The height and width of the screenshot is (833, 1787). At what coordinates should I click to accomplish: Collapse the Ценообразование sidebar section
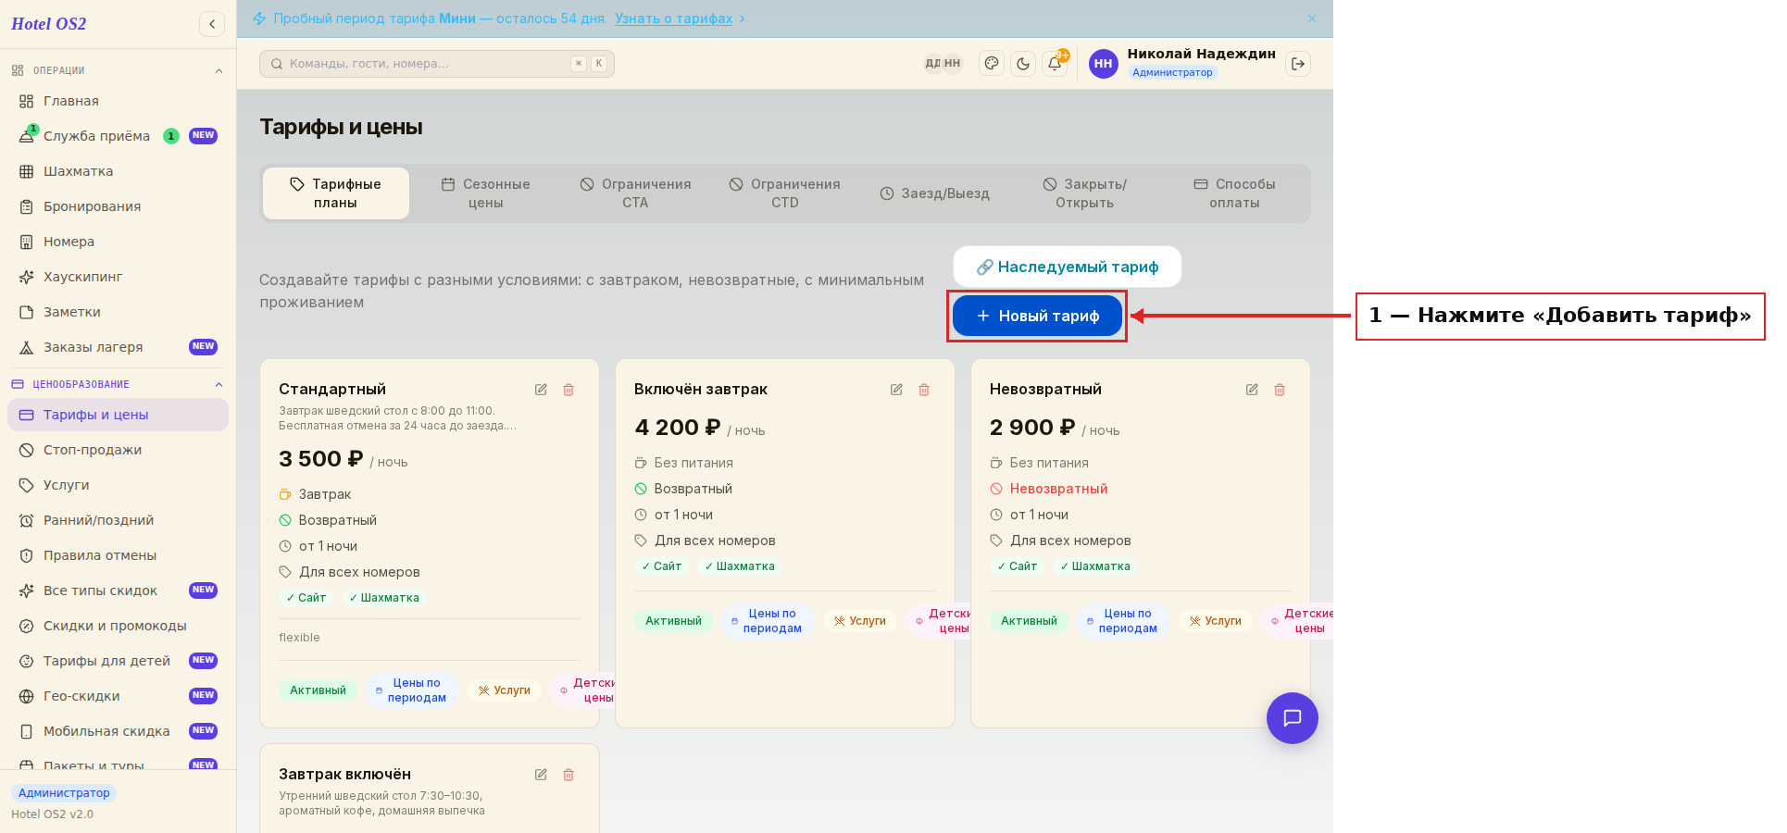(219, 385)
